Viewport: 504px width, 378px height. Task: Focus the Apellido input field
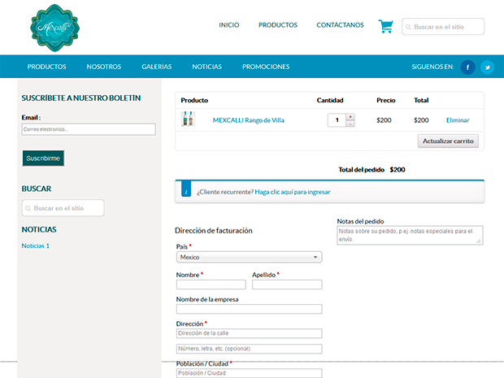pos(287,285)
